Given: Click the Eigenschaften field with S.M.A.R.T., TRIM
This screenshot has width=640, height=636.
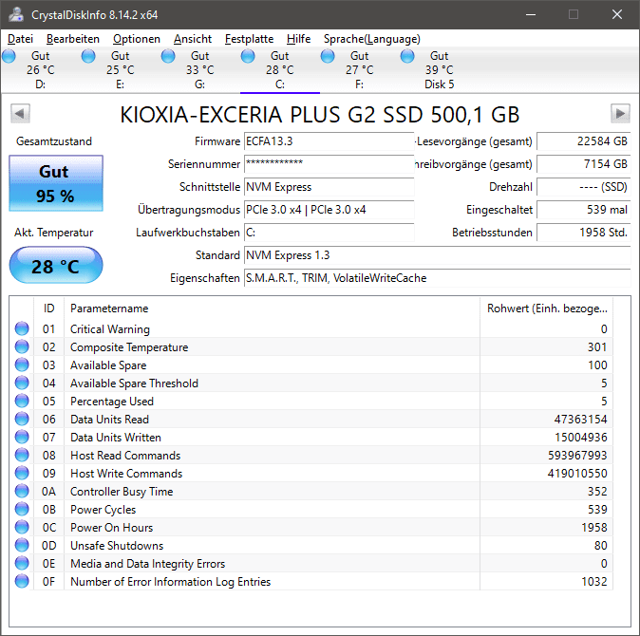Looking at the screenshot, I should pos(437,278).
